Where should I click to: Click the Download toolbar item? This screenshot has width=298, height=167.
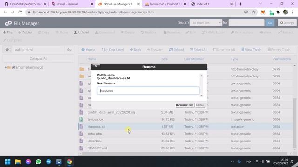(x=105, y=32)
